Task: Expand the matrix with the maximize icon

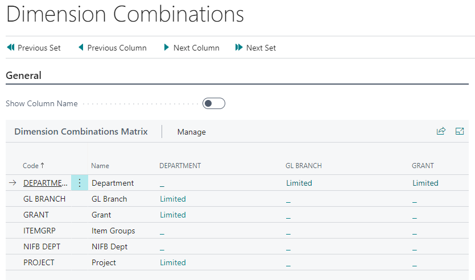Action: 460,131
